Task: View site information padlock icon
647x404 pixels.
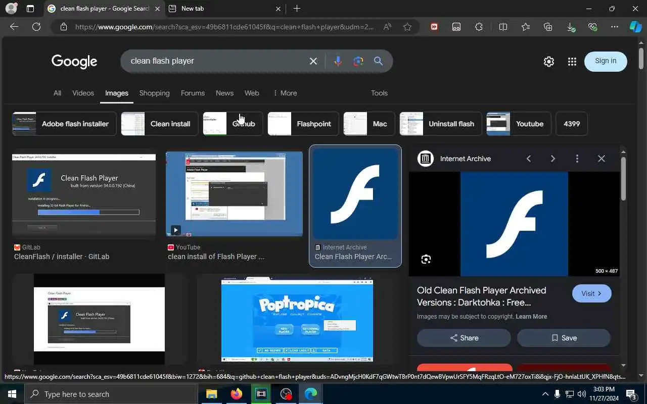Action: pyautogui.click(x=64, y=27)
